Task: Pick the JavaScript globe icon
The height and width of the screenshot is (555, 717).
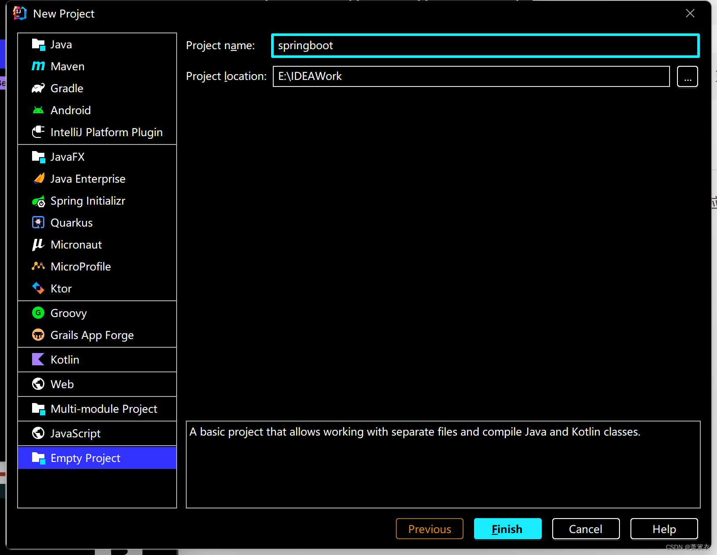Action: (x=38, y=433)
